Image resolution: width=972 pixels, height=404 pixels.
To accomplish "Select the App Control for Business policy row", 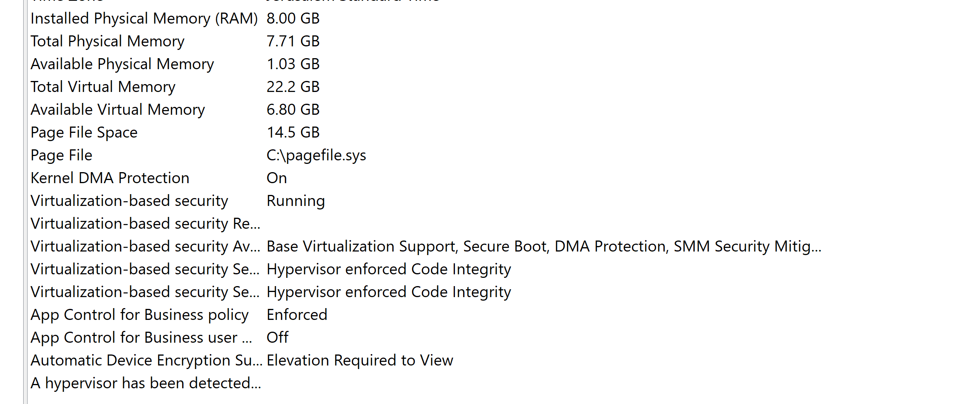I will pos(140,315).
